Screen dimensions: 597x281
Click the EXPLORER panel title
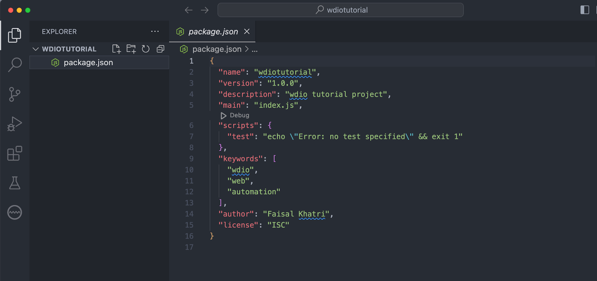click(59, 32)
